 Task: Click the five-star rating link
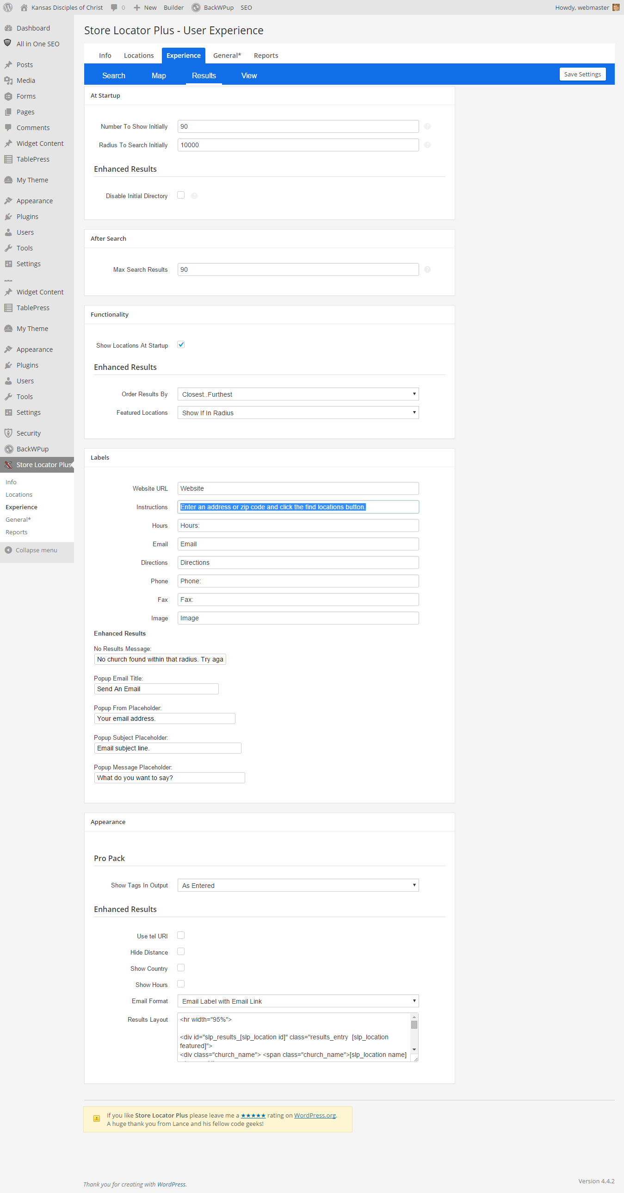(253, 1115)
